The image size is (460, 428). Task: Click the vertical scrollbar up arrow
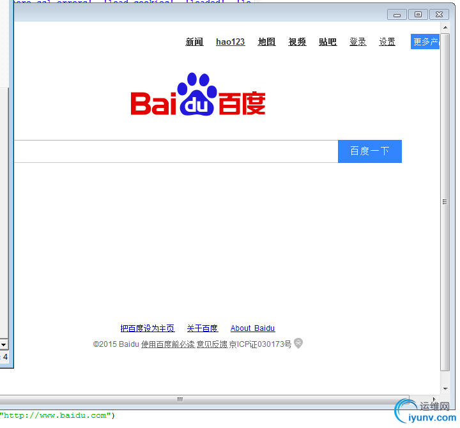pyautogui.click(x=445, y=27)
